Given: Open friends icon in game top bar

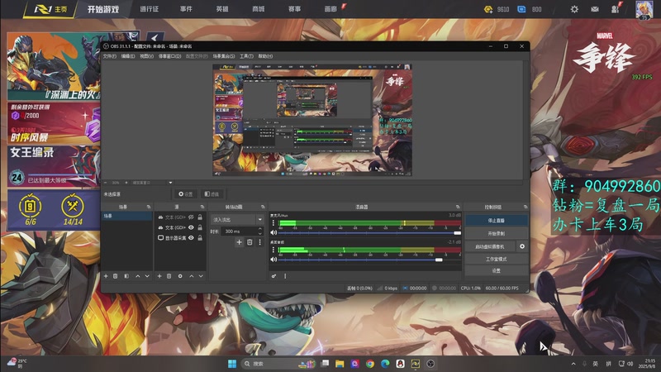Looking at the screenshot, I should coord(615,9).
